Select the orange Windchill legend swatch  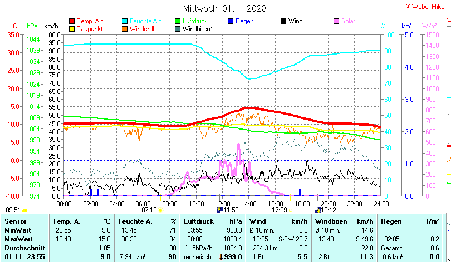coord(125,29)
